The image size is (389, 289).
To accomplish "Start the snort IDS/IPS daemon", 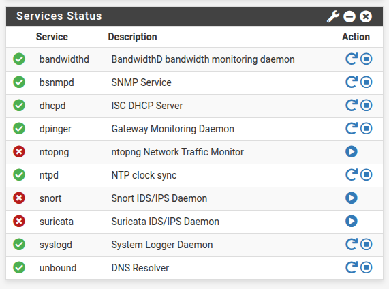I will click(x=352, y=198).
